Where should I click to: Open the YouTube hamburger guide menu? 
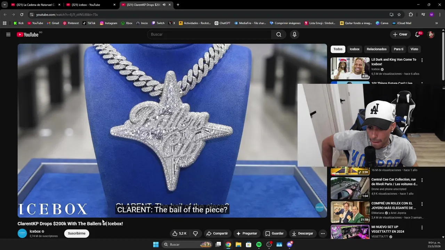tap(8, 34)
